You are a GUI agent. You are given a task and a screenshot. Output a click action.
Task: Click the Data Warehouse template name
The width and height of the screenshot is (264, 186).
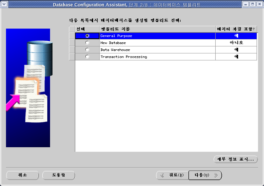[115, 50]
